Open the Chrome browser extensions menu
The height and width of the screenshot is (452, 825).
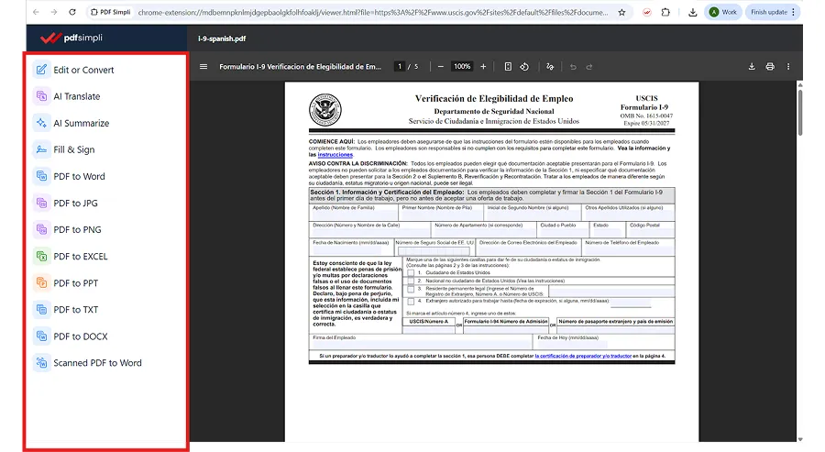click(665, 13)
